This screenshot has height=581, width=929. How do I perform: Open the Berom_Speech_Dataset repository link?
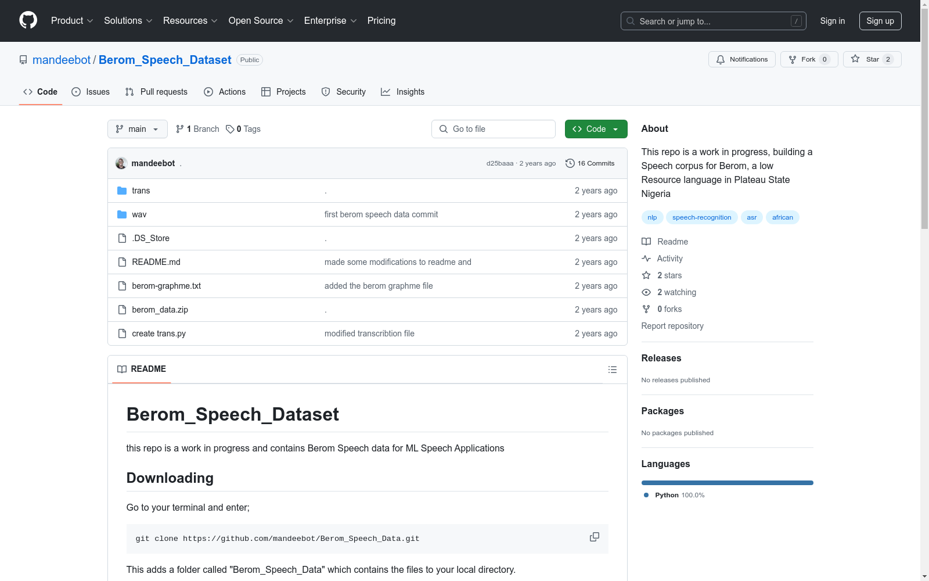coord(165,60)
